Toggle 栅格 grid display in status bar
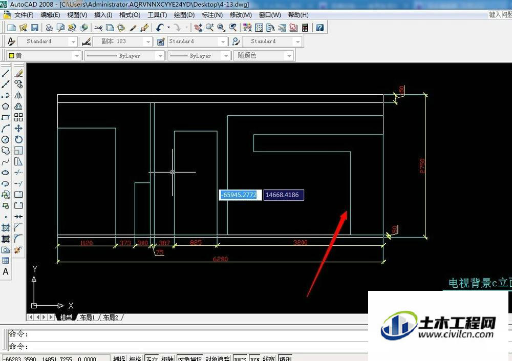The image size is (512, 361). 135,359
